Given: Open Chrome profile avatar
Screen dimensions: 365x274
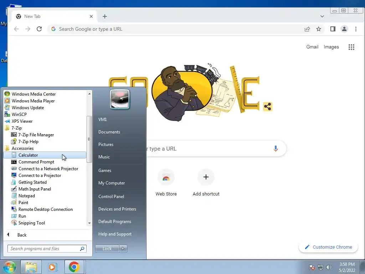Looking at the screenshot, I should (x=344, y=29).
